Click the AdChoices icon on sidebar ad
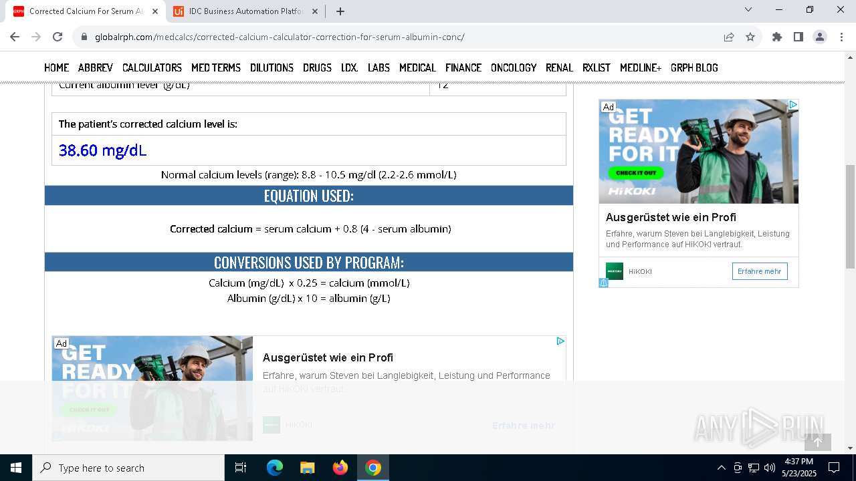 (793, 105)
